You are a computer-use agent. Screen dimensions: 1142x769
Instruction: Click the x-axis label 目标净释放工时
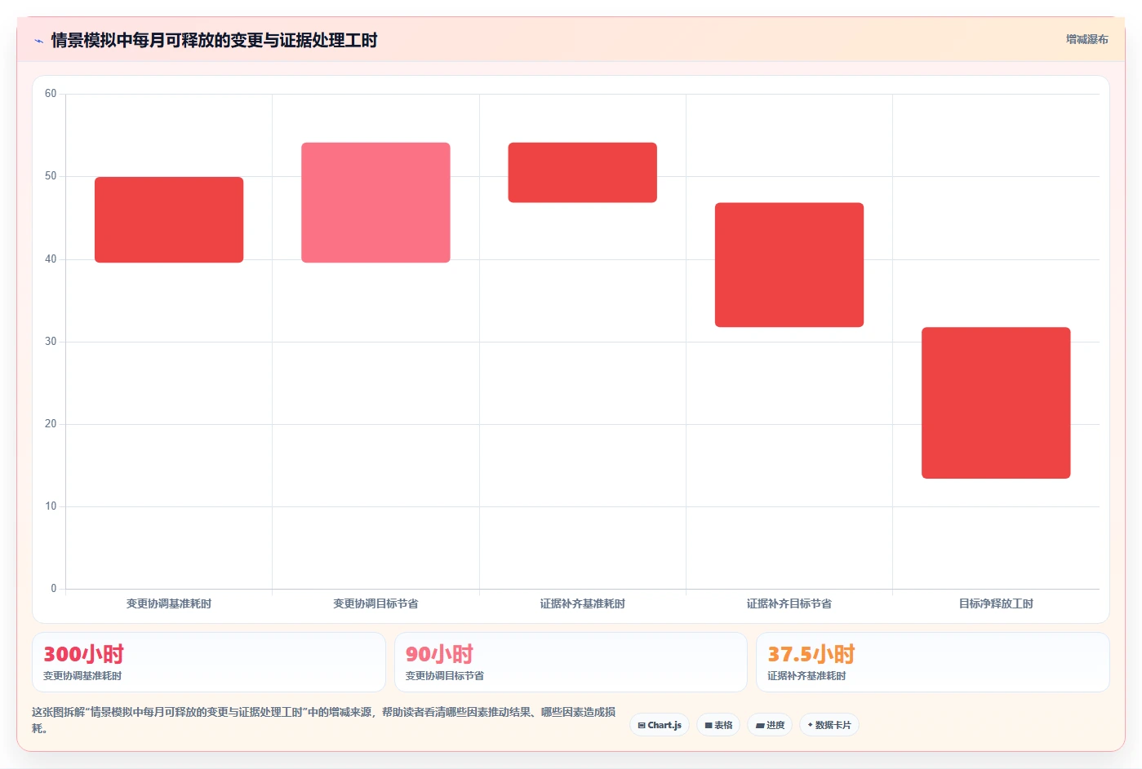996,603
